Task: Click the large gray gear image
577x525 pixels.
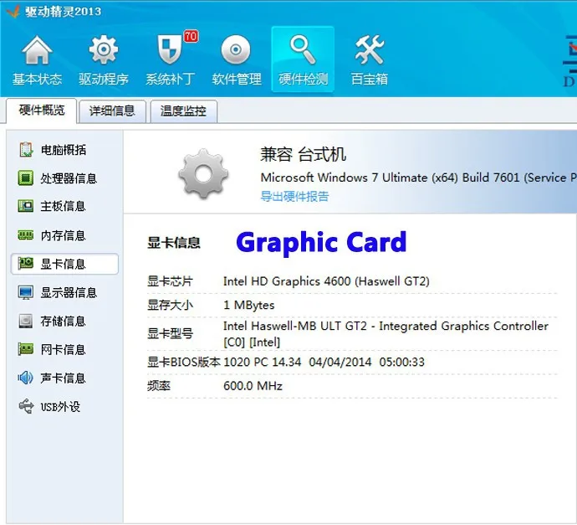Action: [203, 174]
